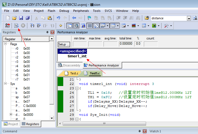198x134 pixels.
Task: Open Analysis Windows logic analyzer icon
Action: point(134,26)
